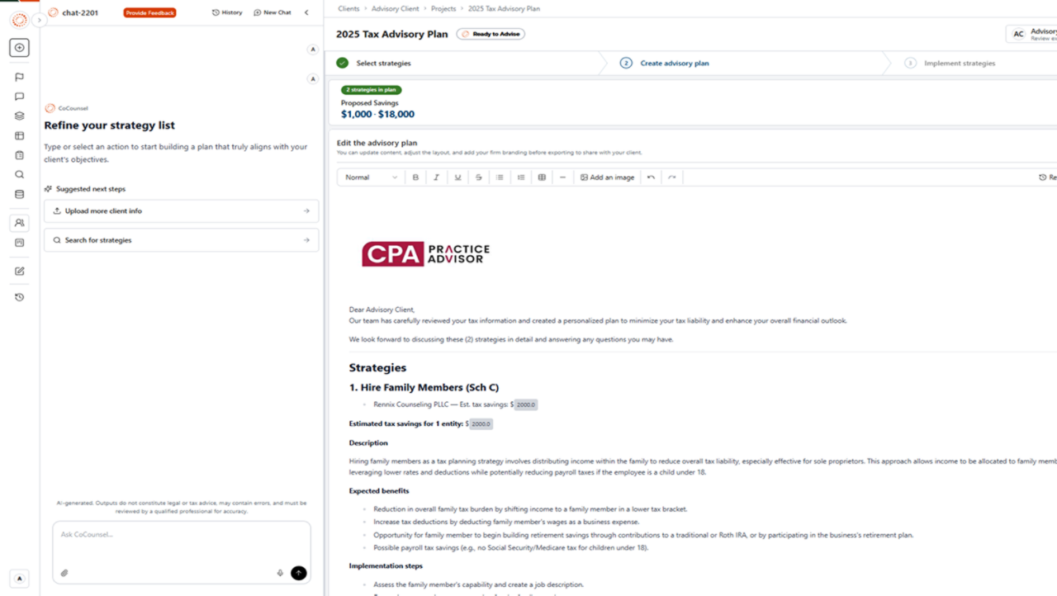Click the compose icon in the sidebar
This screenshot has width=1057, height=596.
pyautogui.click(x=19, y=271)
